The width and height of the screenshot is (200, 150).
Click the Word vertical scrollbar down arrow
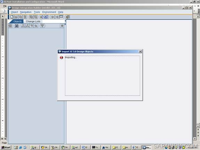click(198, 126)
